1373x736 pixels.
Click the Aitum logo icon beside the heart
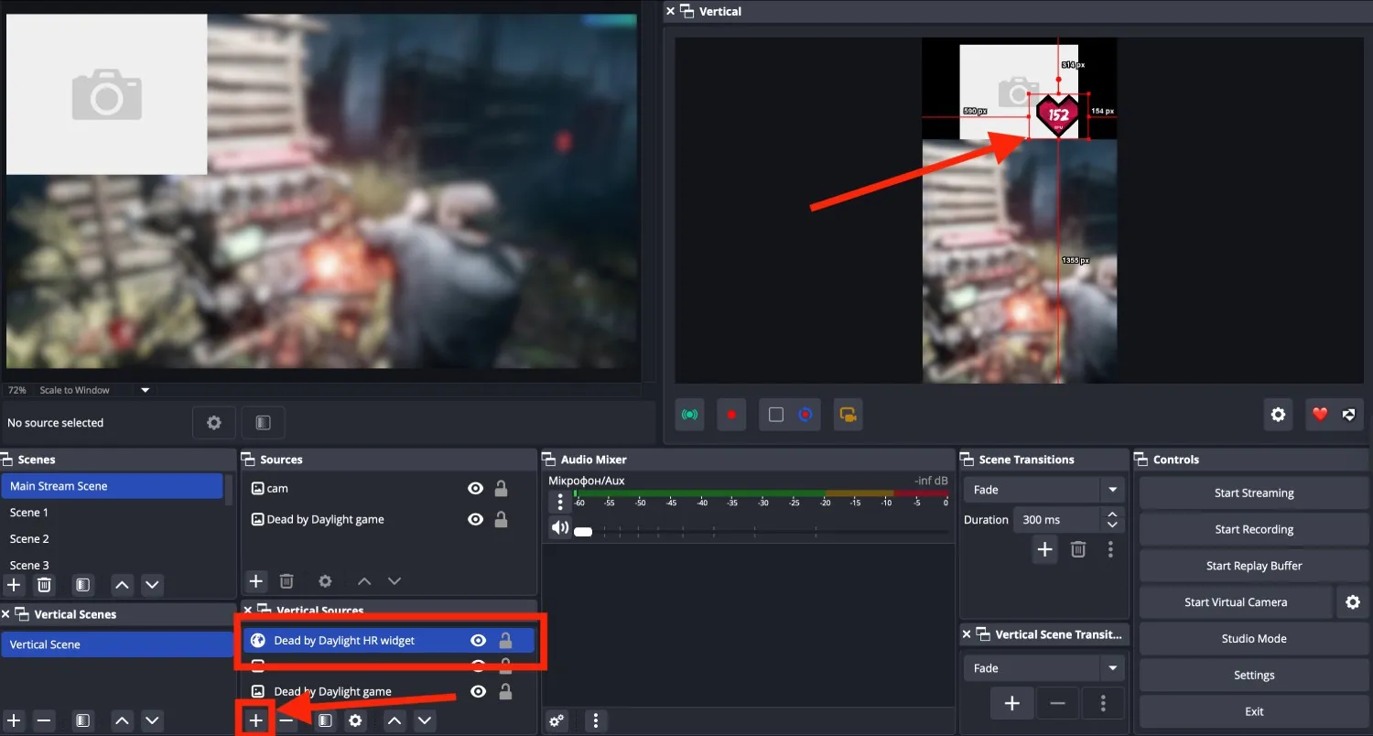[x=1348, y=415]
